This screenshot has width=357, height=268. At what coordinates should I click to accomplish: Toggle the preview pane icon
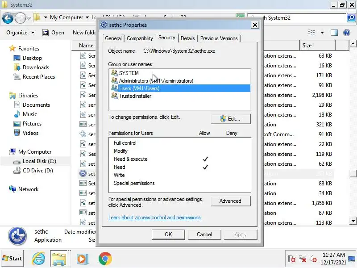pyautogui.click(x=334, y=33)
